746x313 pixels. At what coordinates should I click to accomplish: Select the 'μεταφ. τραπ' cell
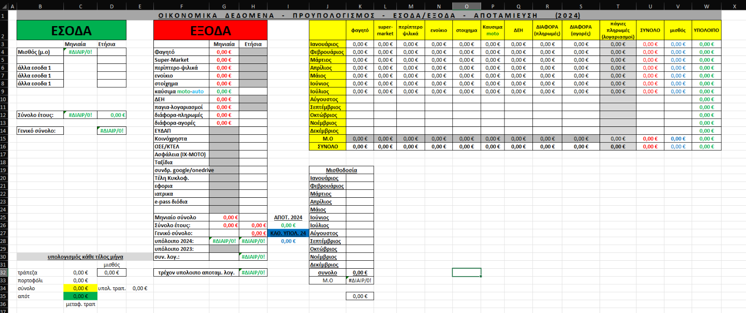(x=81, y=304)
